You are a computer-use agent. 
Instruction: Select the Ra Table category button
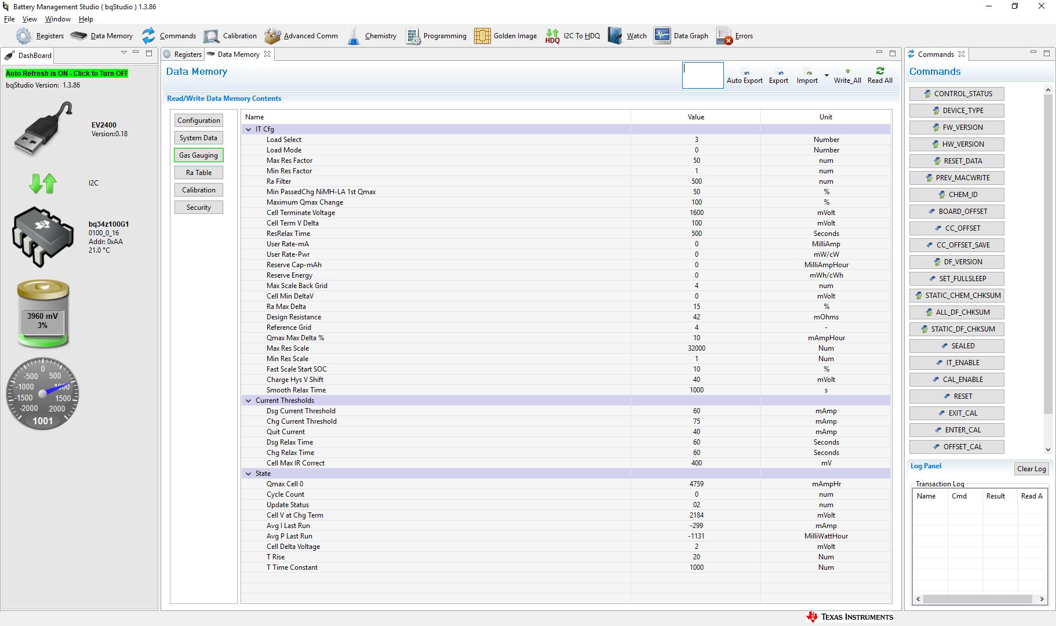click(x=199, y=173)
